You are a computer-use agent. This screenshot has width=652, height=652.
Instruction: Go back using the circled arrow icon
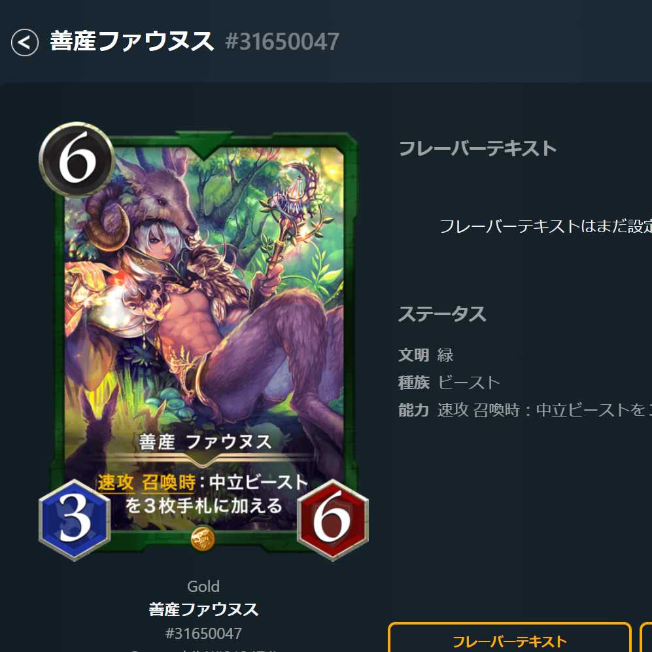(25, 42)
